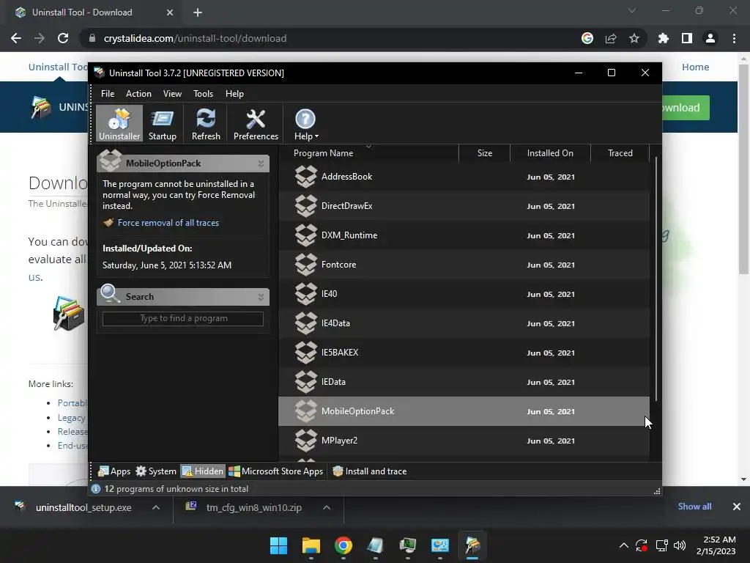The image size is (750, 563).
Task: Open Preferences from the toolbar
Action: click(x=256, y=123)
